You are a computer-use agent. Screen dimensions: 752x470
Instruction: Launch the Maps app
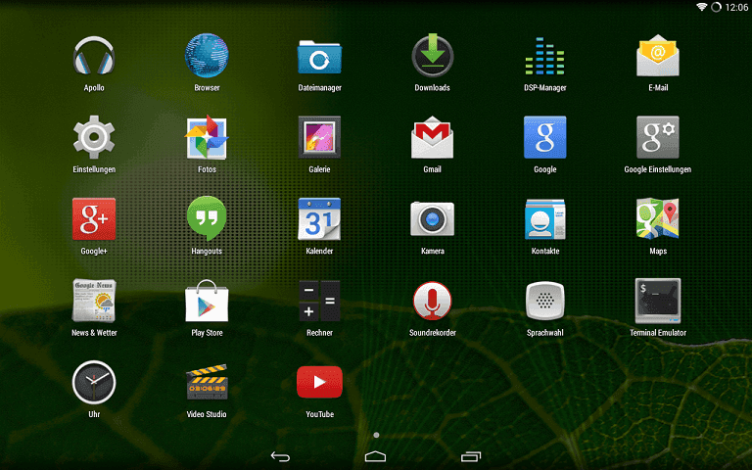[x=658, y=218]
